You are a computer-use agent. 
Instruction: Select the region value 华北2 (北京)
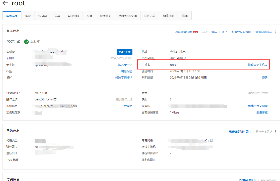point(178,52)
